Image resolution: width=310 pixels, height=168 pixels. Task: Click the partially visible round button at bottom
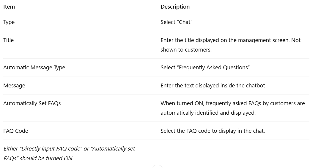(157, 167)
